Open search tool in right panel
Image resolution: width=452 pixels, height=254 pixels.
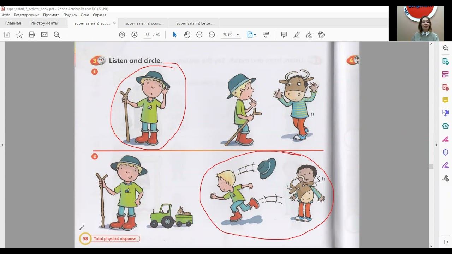point(445,48)
